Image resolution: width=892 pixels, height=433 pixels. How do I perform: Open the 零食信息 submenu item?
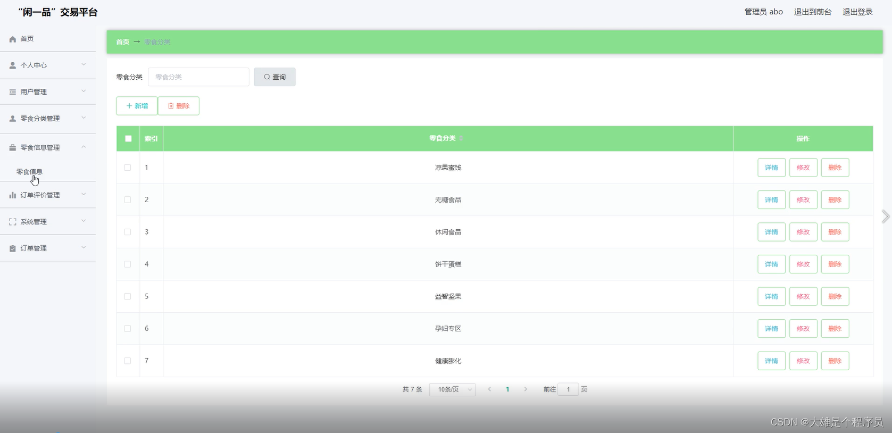(x=29, y=172)
